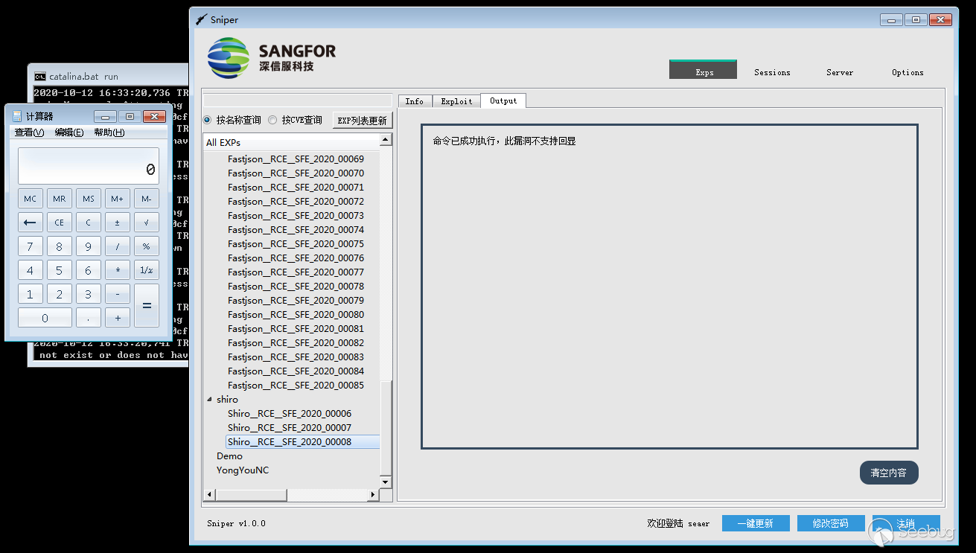Click the EXP search input field

tap(298, 100)
